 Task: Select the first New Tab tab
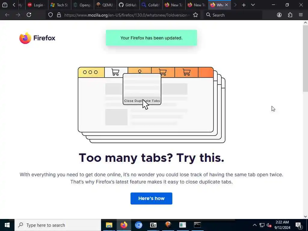coord(174,5)
